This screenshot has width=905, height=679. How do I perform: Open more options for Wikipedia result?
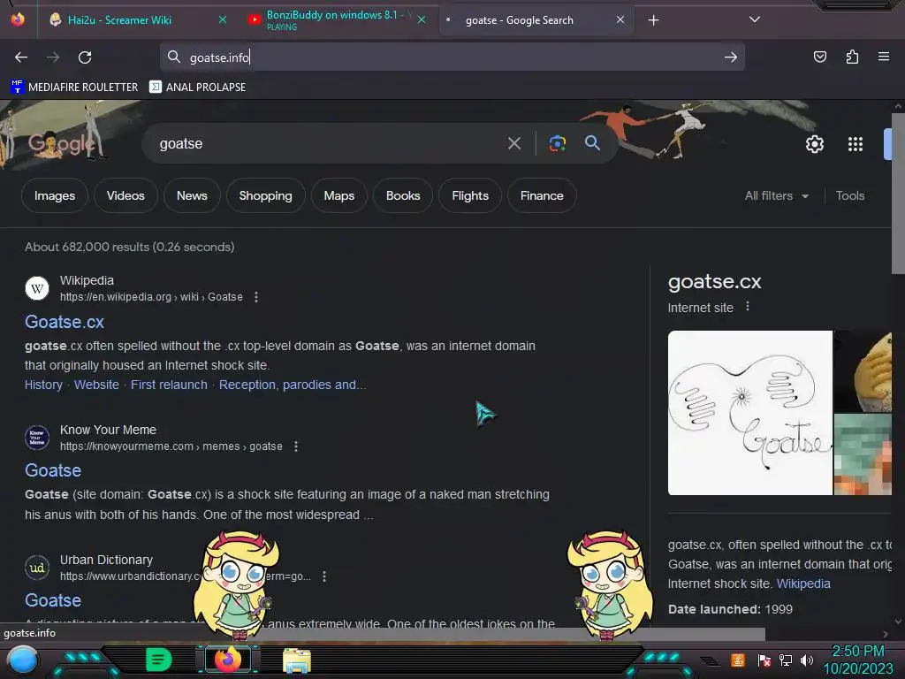click(x=256, y=297)
